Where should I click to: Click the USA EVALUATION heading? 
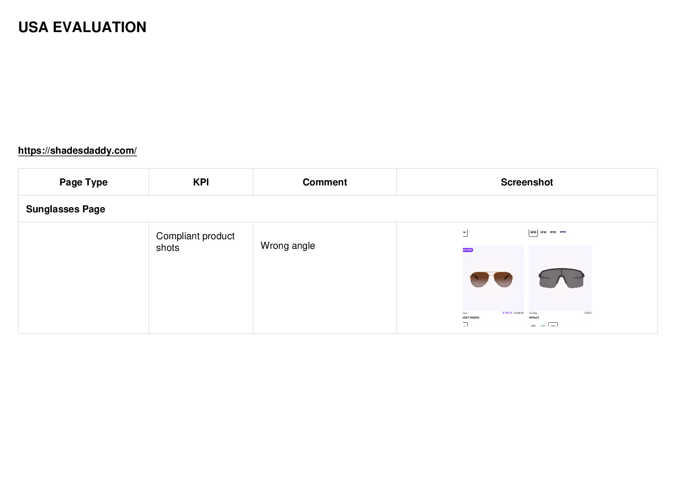[82, 27]
